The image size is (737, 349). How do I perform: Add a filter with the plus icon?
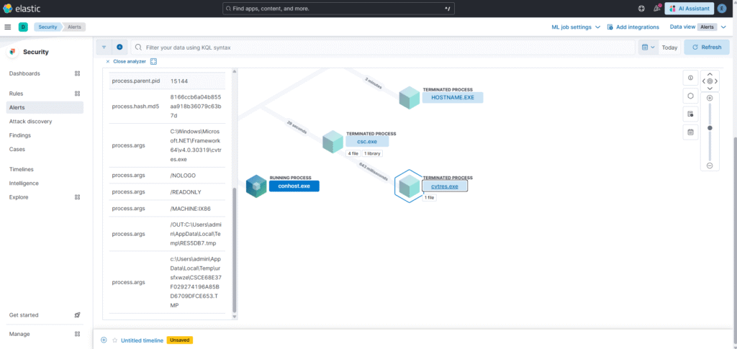[x=119, y=47]
